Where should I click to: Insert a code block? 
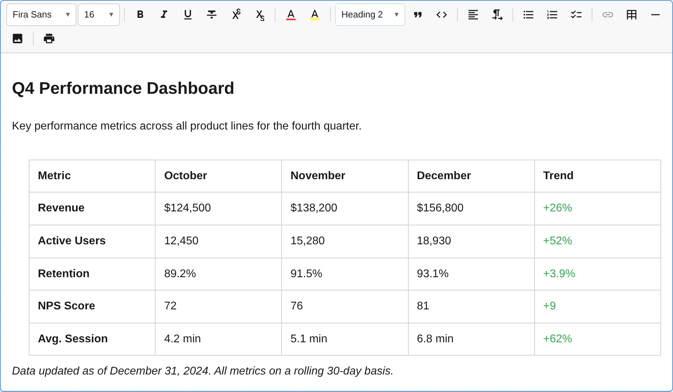pyautogui.click(x=441, y=15)
